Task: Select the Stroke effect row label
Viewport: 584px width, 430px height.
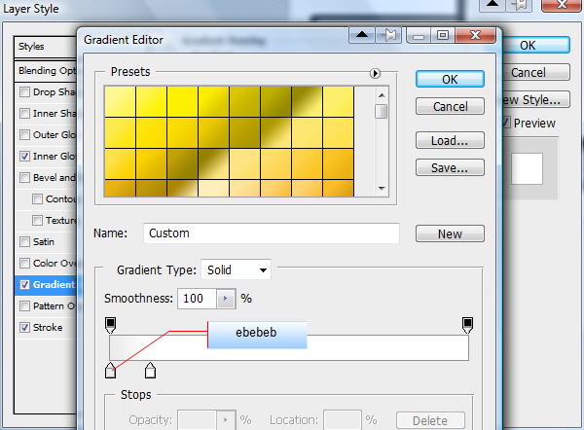Action: point(48,328)
